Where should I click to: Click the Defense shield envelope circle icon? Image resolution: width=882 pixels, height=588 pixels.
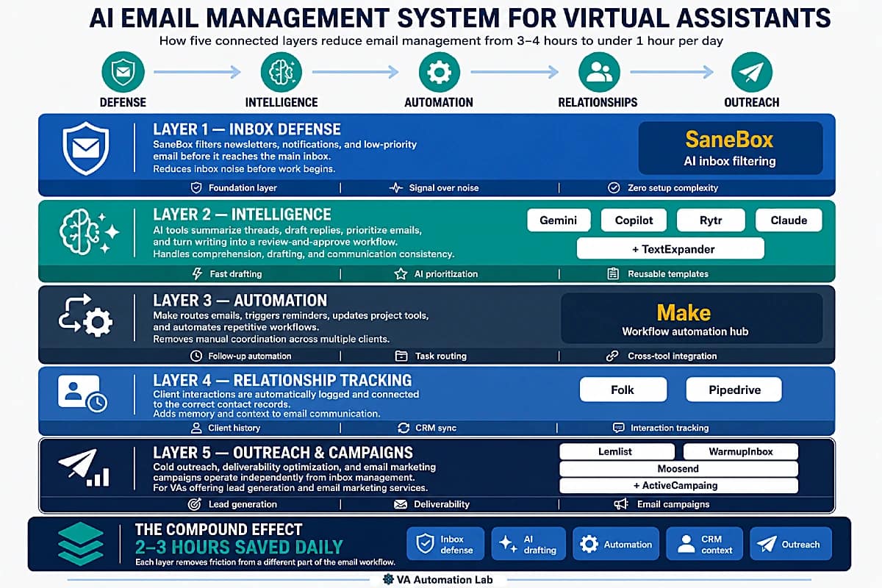pos(123,72)
